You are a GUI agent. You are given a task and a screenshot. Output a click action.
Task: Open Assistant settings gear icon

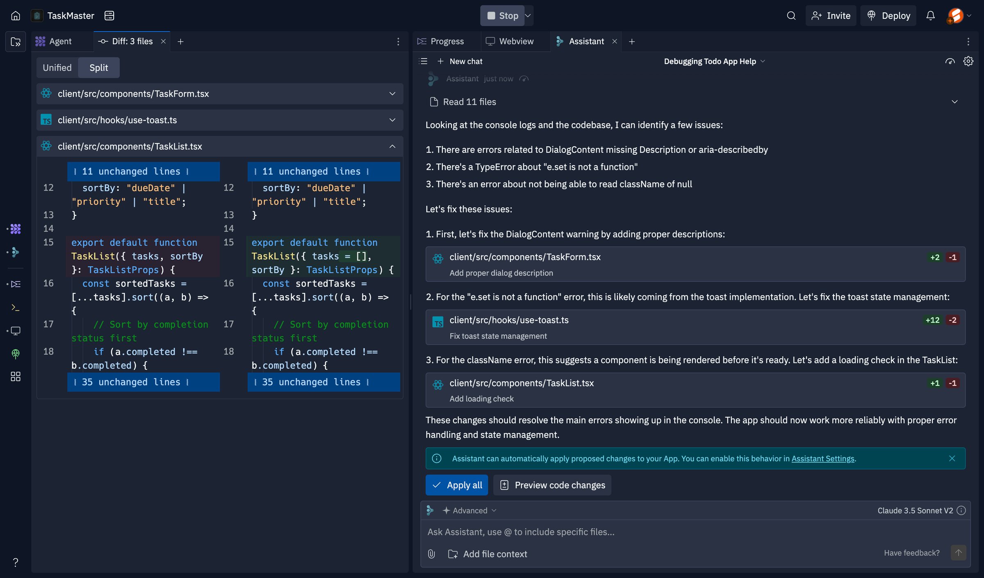(x=968, y=61)
